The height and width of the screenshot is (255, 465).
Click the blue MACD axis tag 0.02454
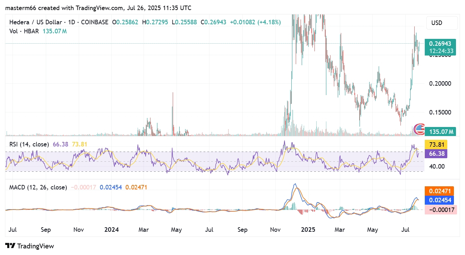[440, 200]
